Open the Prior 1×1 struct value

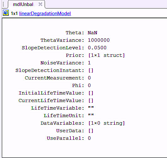pyautogui.click(x=106, y=55)
